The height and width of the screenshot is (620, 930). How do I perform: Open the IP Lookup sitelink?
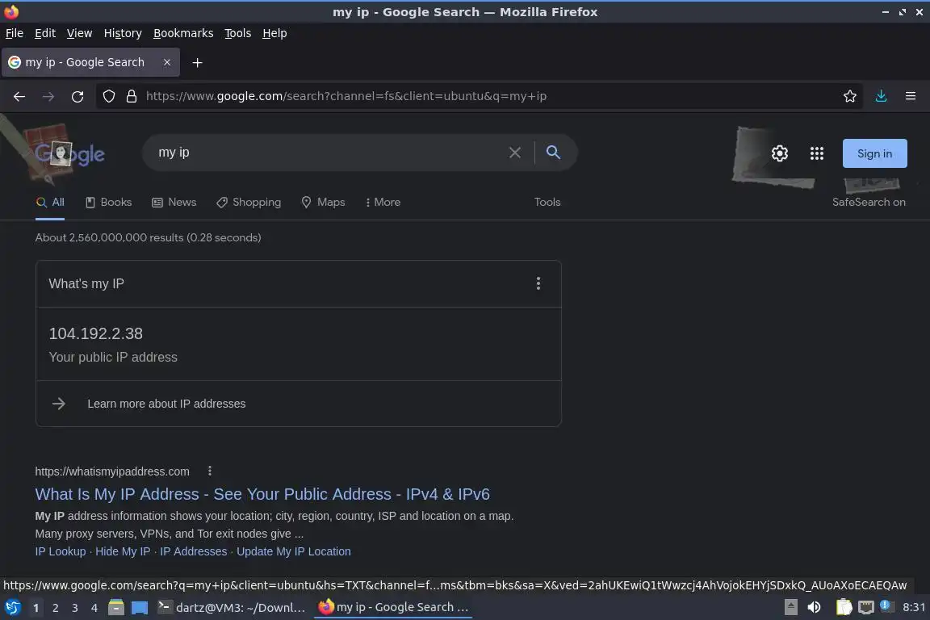click(61, 551)
